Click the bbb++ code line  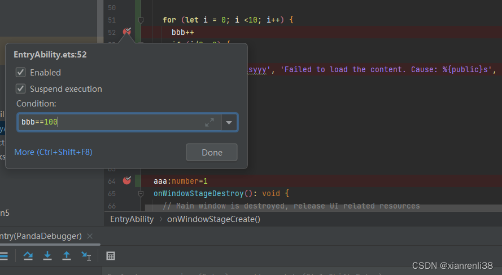coord(183,33)
